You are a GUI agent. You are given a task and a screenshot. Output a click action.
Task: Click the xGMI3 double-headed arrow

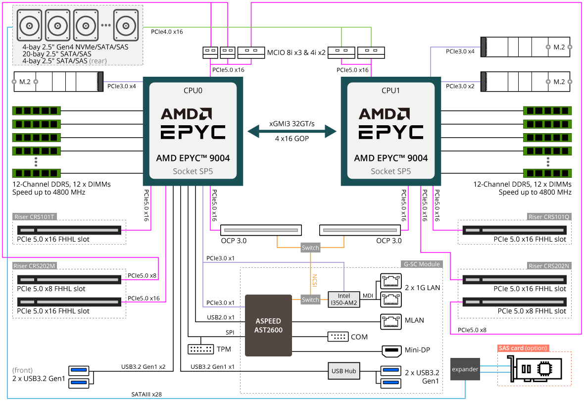click(292, 131)
